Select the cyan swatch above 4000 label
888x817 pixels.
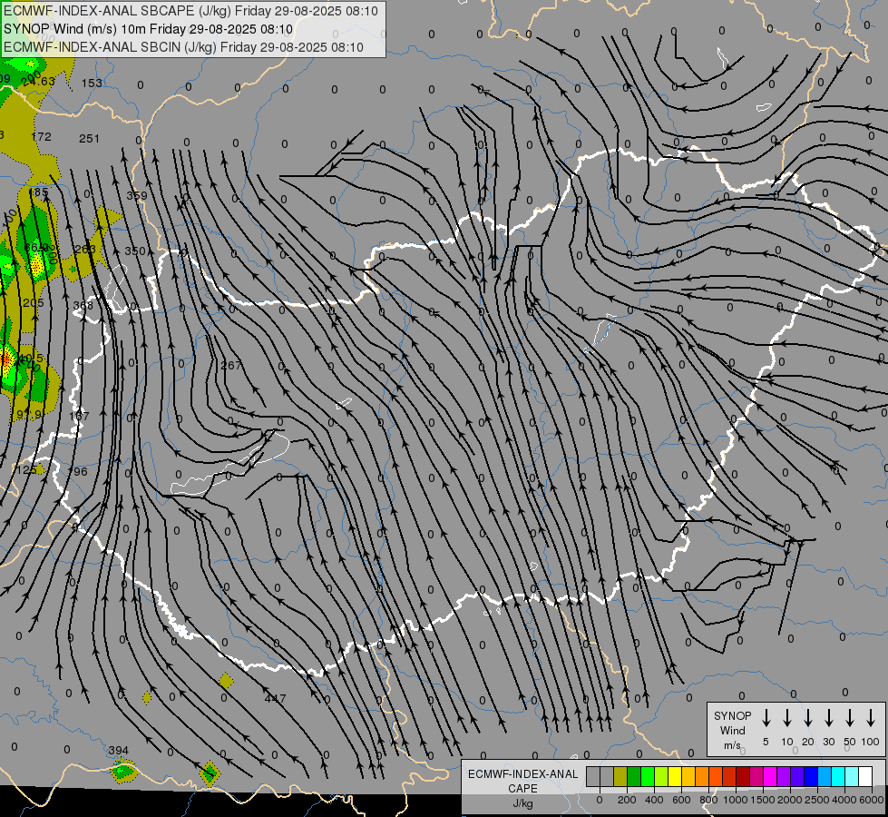point(837,776)
